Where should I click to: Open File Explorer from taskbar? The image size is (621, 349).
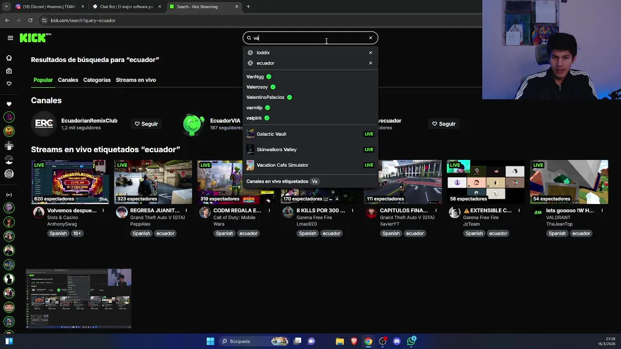click(340, 341)
